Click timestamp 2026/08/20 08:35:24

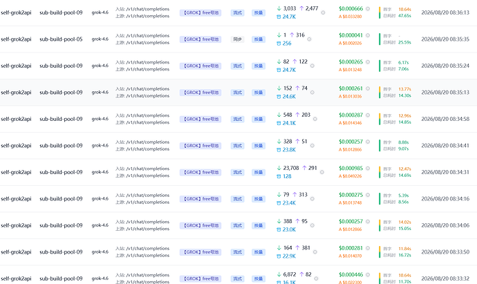coord(445,66)
